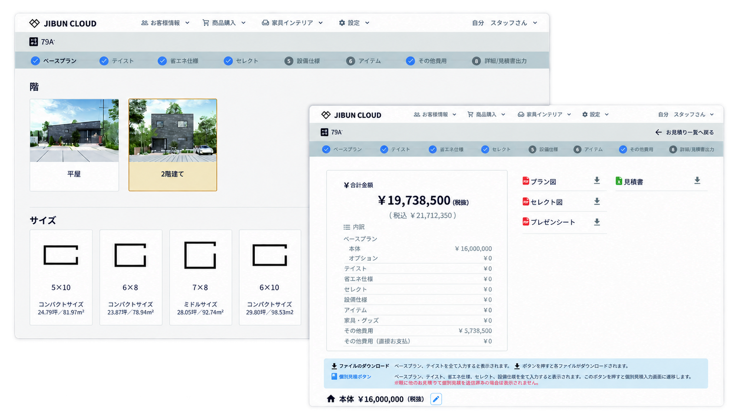This screenshot has height=414, width=736.
Task: Click the PDF icon beside プレゼンシート
Action: click(x=525, y=222)
